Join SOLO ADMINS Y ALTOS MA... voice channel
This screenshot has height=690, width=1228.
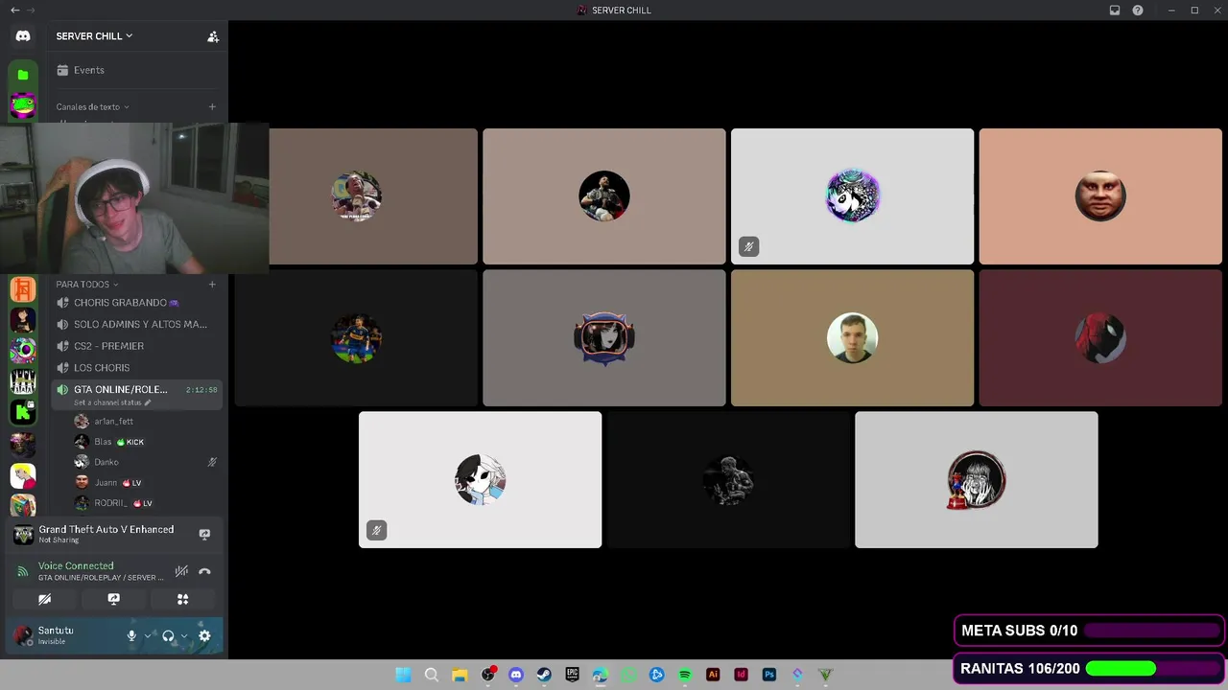click(x=136, y=325)
